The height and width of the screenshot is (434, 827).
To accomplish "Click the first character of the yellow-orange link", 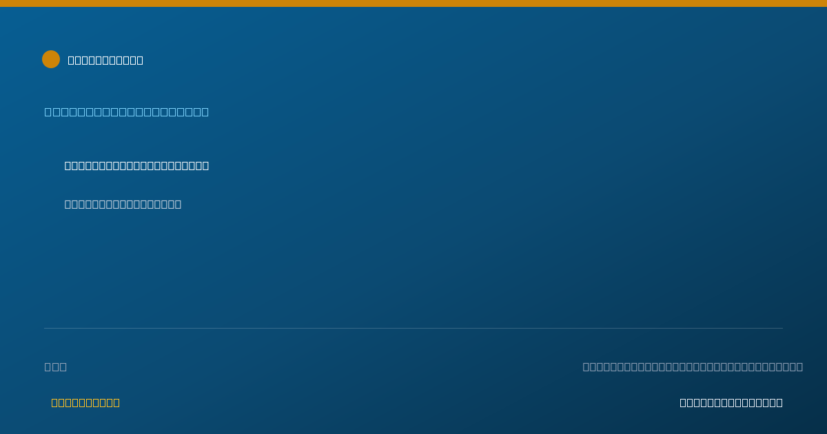I will click(54, 402).
